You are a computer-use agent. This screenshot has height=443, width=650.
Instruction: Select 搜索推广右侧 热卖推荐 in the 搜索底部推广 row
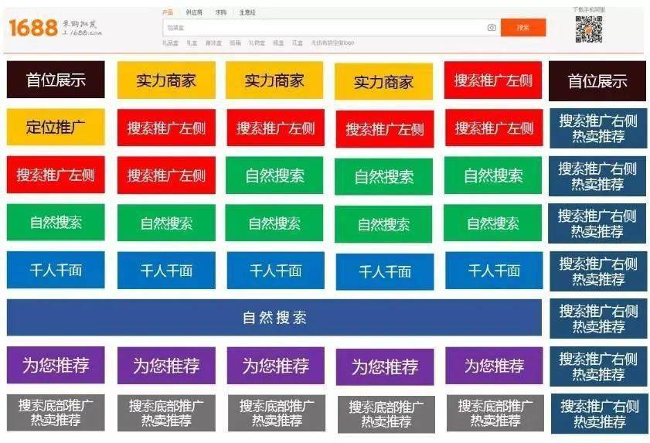(600, 414)
